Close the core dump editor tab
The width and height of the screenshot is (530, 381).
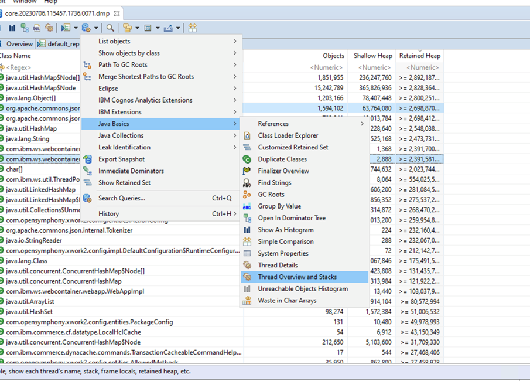[x=117, y=13]
